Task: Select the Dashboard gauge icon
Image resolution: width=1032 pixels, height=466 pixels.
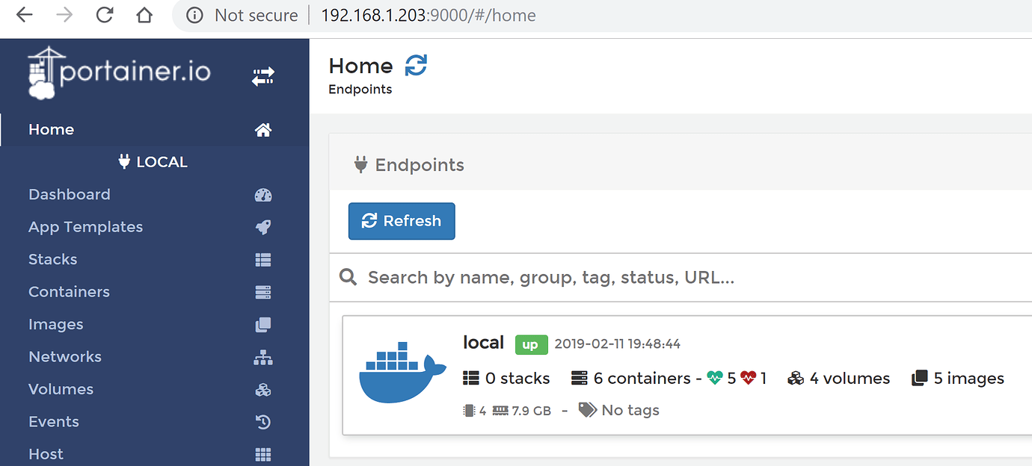Action: coord(262,194)
